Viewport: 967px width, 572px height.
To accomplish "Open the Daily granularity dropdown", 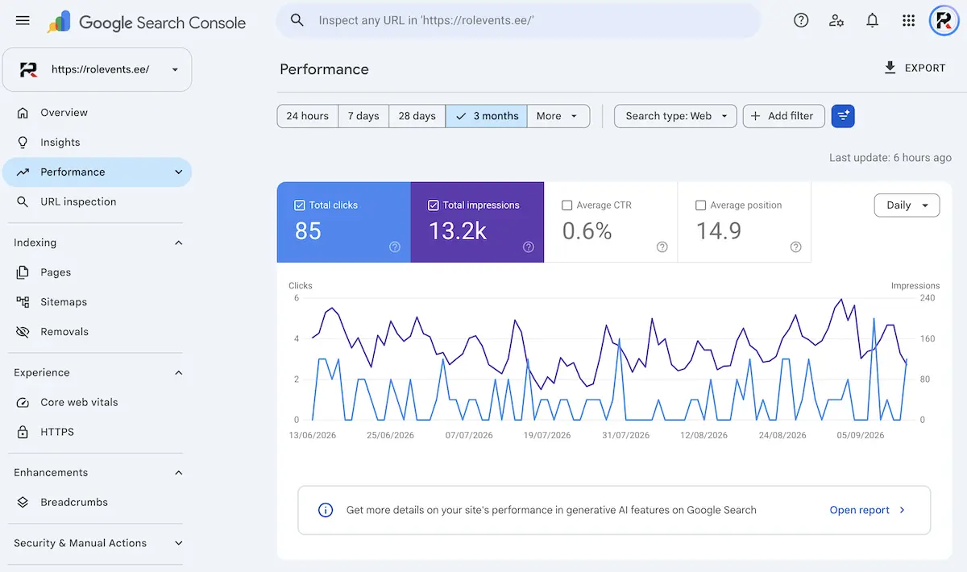I will [x=907, y=205].
